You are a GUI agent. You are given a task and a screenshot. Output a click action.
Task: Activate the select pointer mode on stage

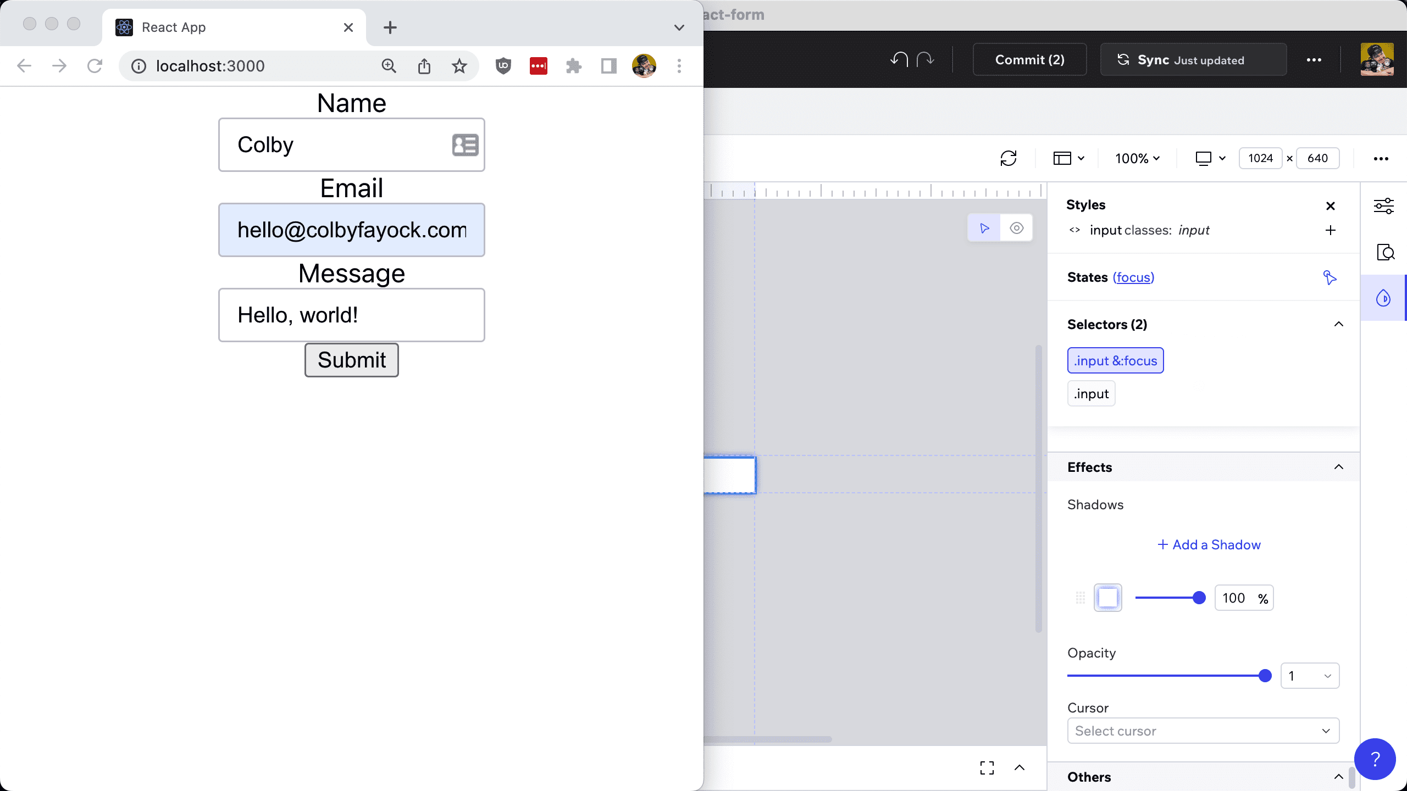[984, 228]
